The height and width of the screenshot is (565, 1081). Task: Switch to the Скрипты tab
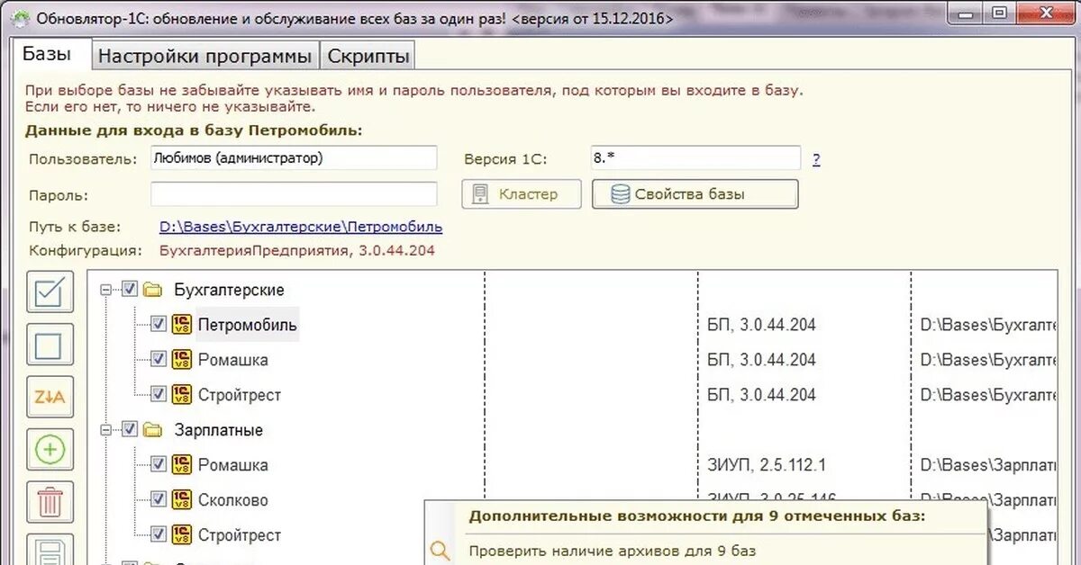368,56
